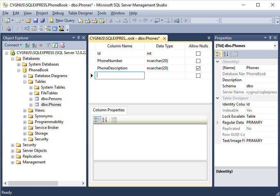Open the Debug menu
This screenshot has width=280, height=196.
(58, 13)
